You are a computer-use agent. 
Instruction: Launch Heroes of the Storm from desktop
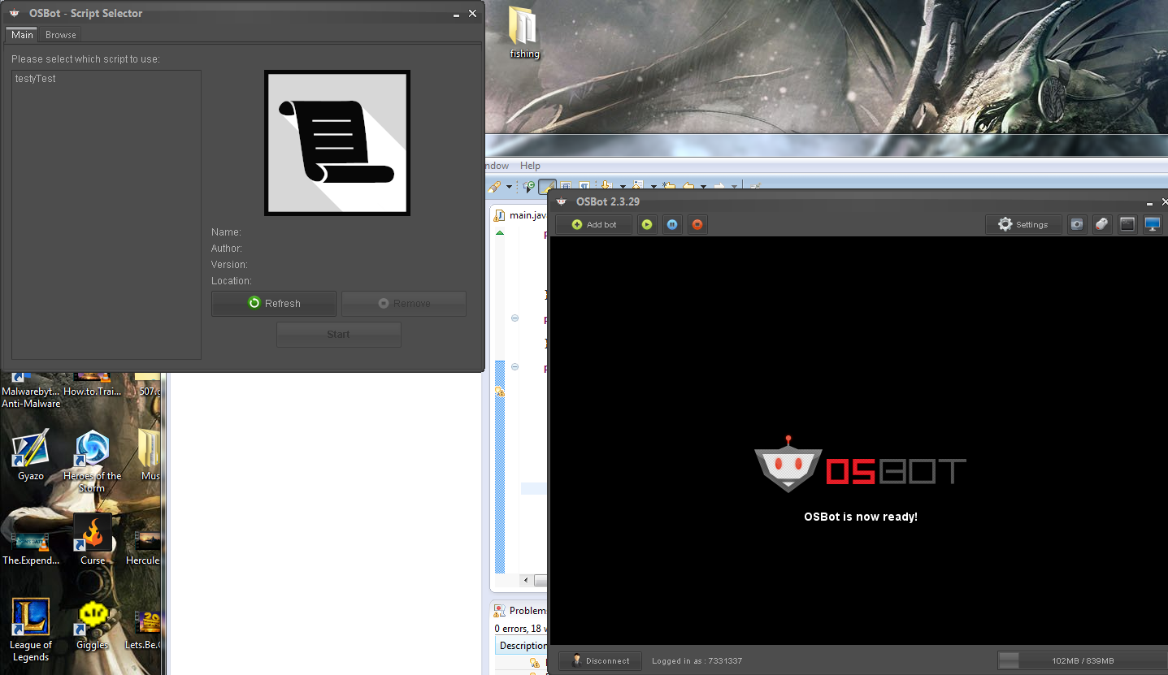[92, 461]
